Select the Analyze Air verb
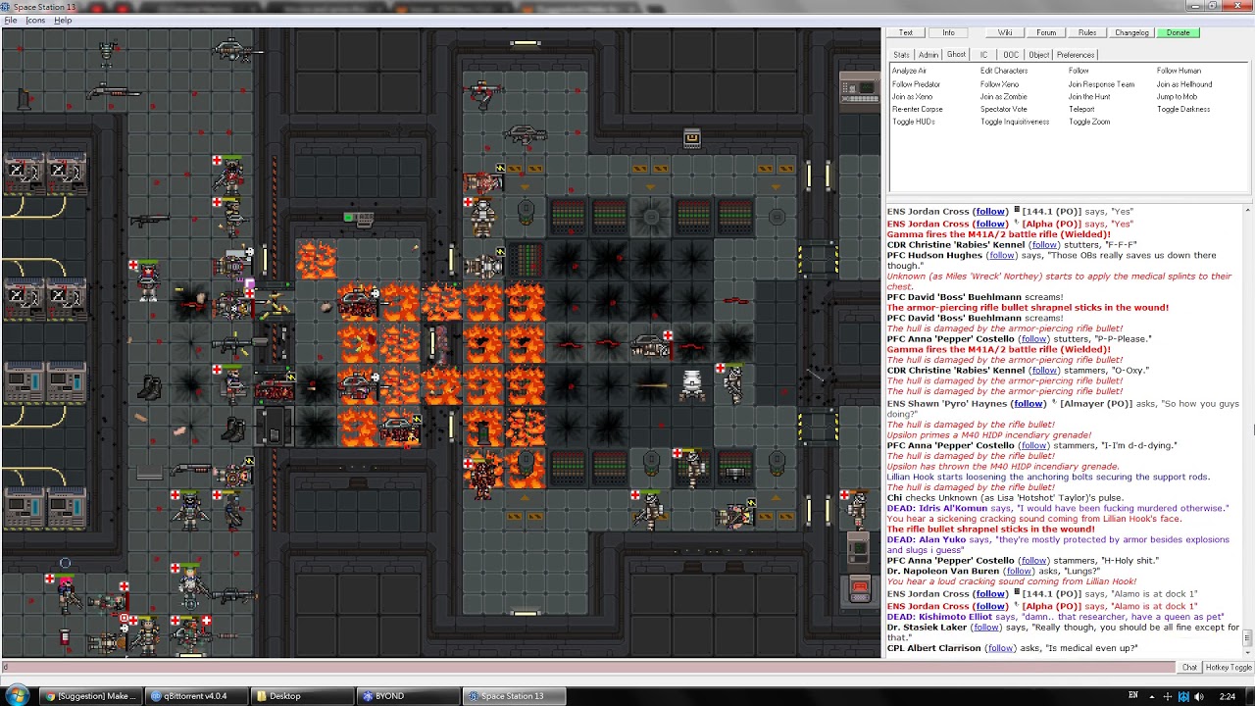1255x706 pixels. click(x=909, y=71)
